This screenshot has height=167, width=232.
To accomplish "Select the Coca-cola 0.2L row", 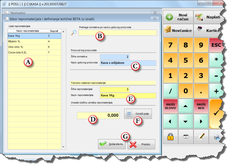I will [28, 52].
